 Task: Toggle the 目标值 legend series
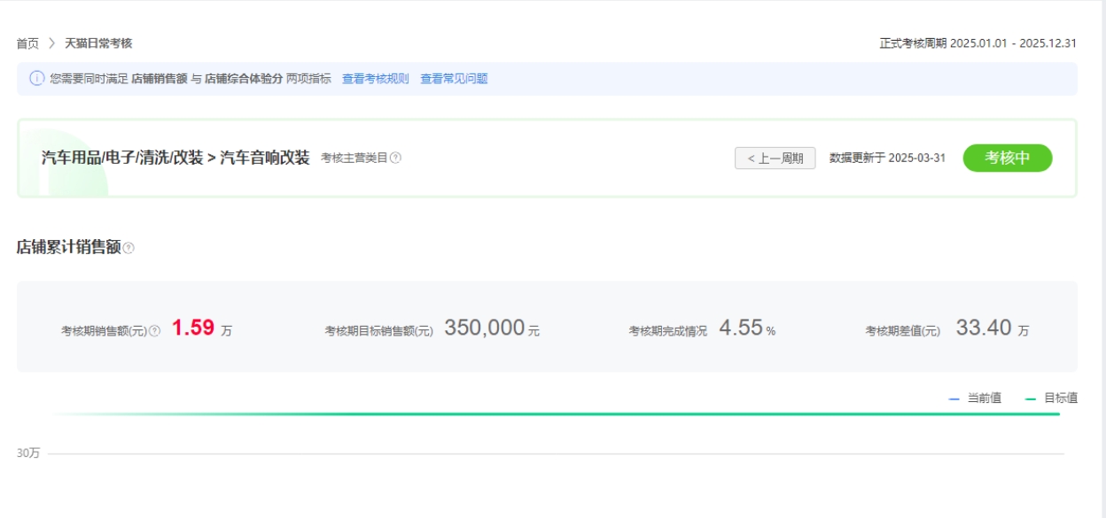(1051, 398)
